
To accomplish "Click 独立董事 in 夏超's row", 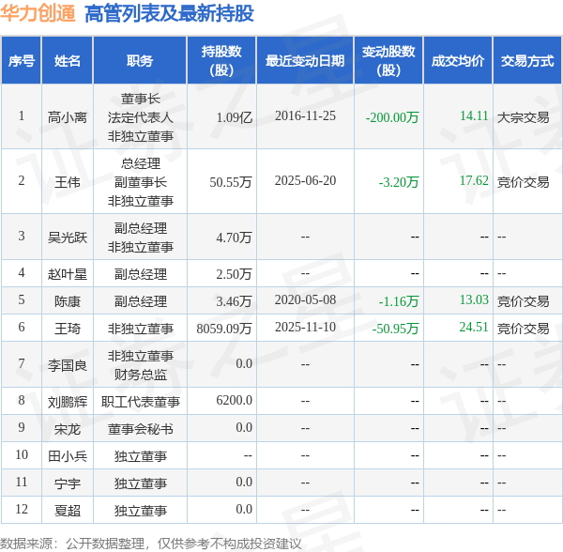I will pos(141,511).
